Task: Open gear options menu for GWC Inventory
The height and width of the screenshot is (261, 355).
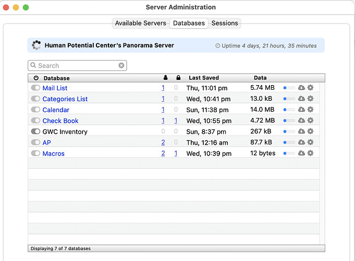Action: pyautogui.click(x=310, y=132)
